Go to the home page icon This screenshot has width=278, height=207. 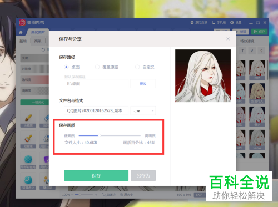point(21,32)
